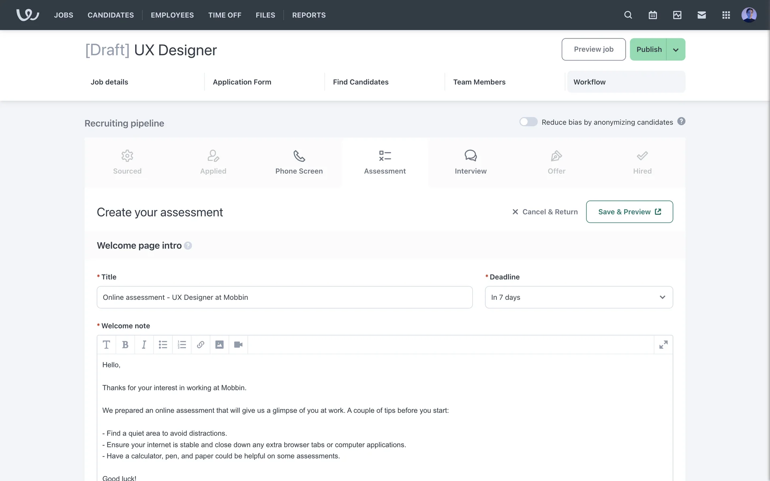Click the Save & Preview button
The width and height of the screenshot is (770, 481).
tap(629, 212)
